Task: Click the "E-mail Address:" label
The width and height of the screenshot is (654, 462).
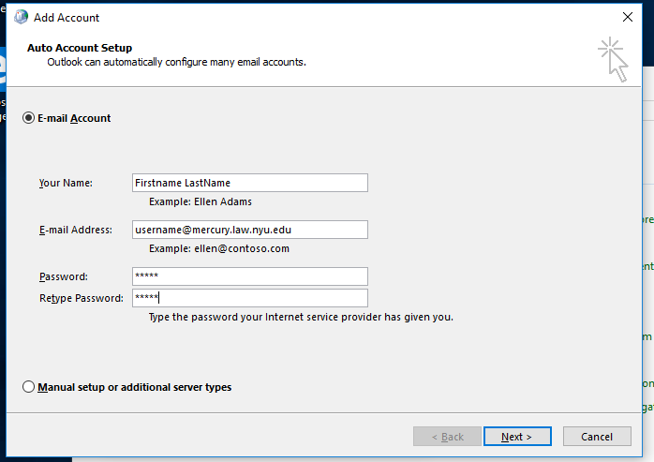Action: [x=75, y=231]
